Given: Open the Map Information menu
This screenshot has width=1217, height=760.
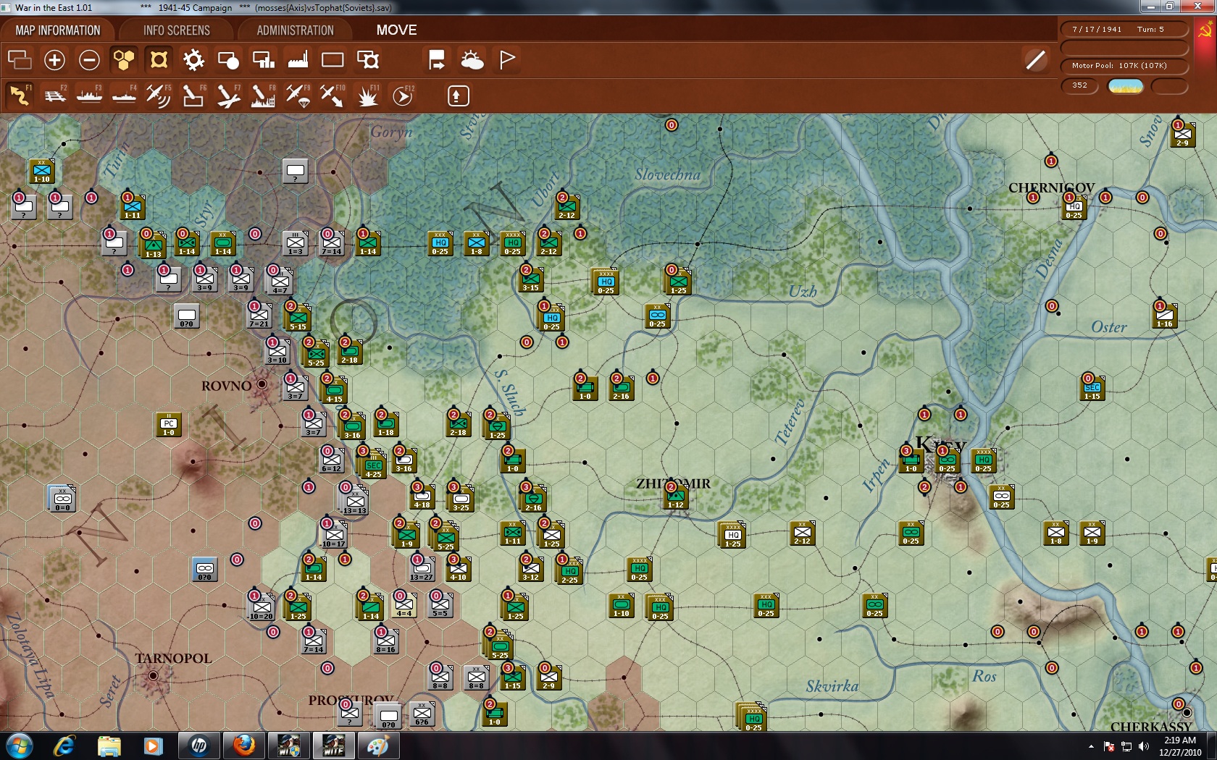Looking at the screenshot, I should tap(58, 30).
